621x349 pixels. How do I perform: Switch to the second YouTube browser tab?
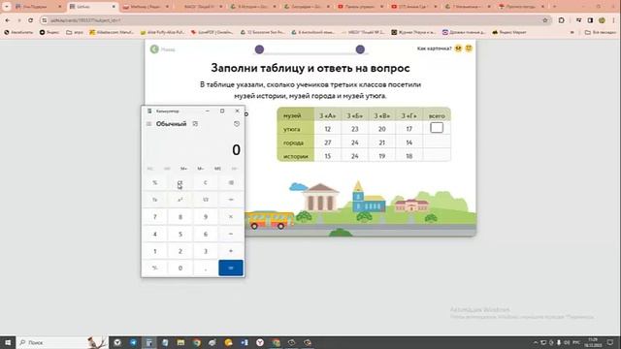tap(414, 7)
